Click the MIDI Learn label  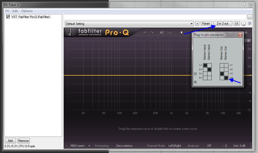tap(77, 146)
